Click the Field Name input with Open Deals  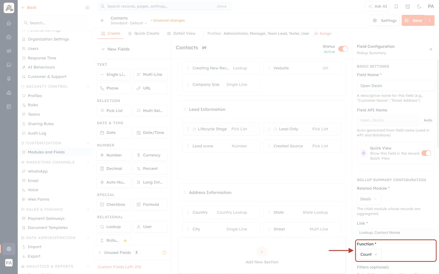(x=395, y=86)
